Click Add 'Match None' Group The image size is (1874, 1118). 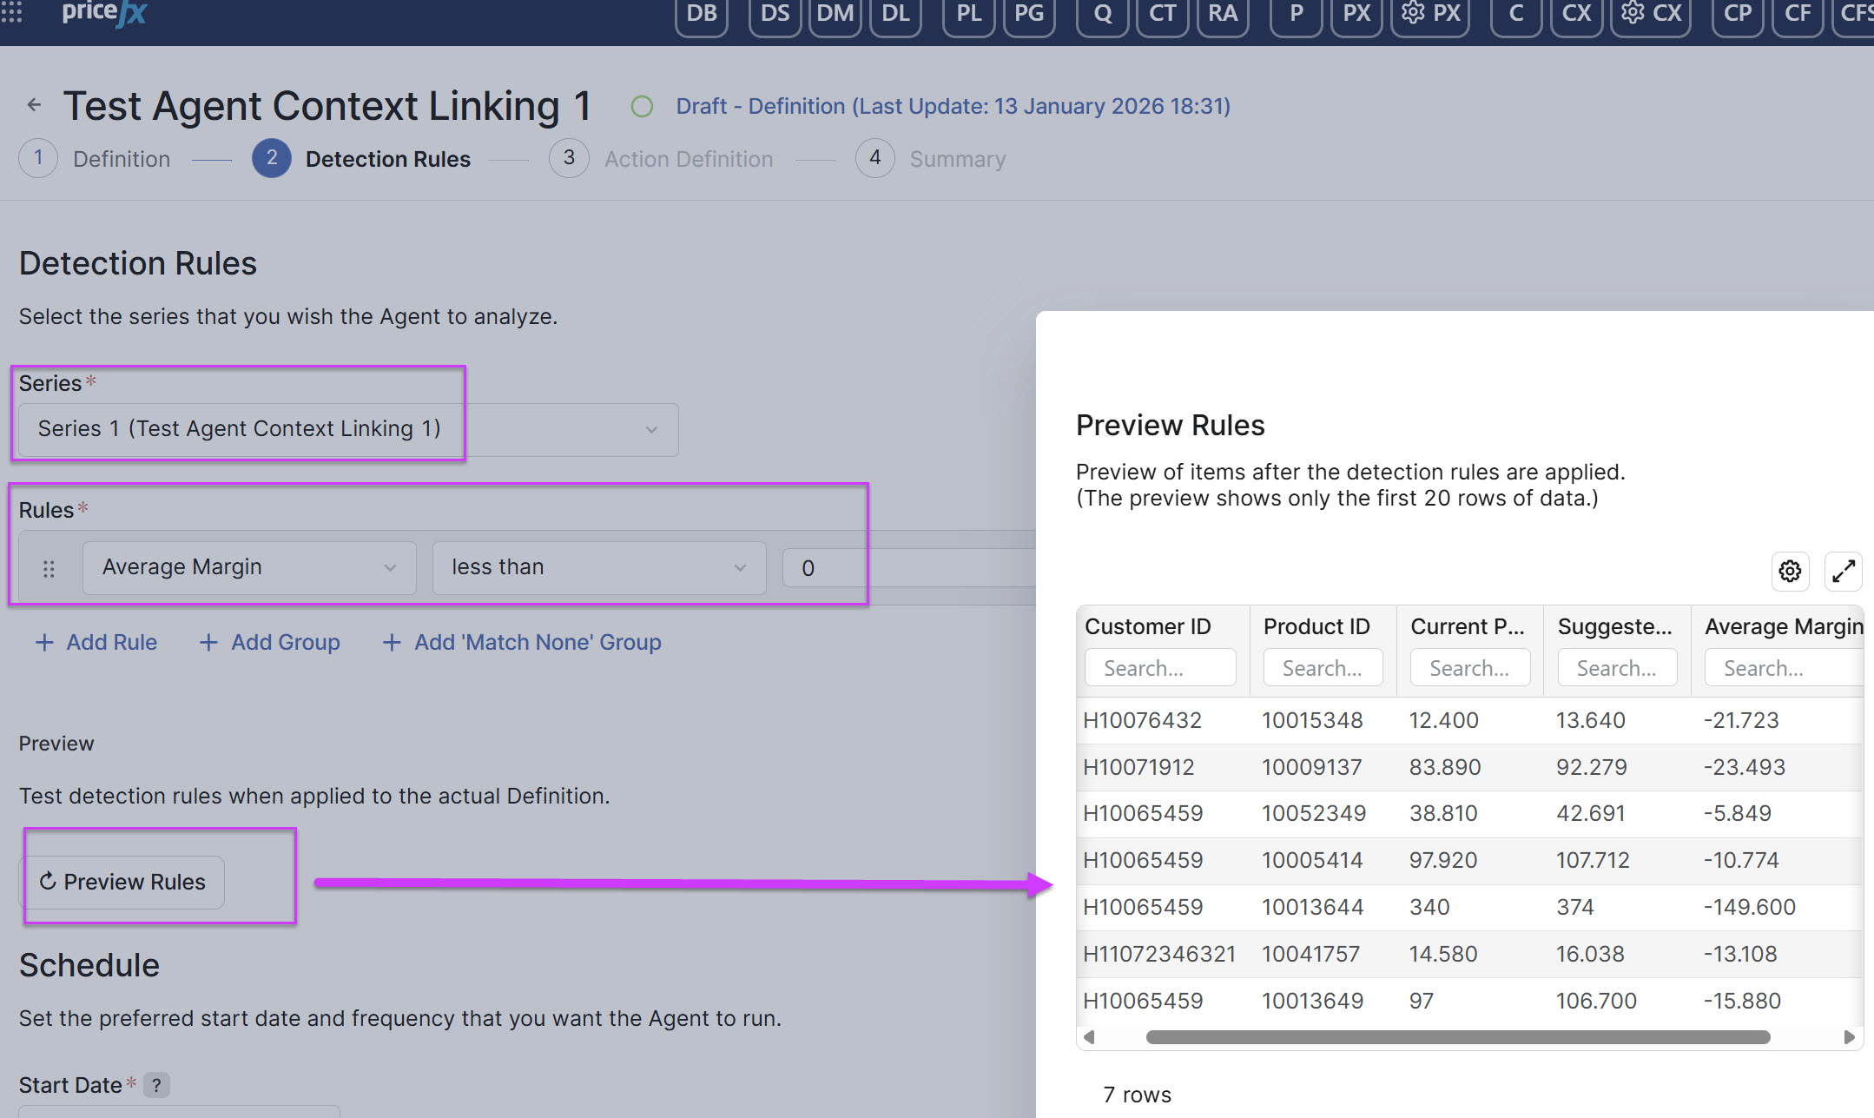(522, 642)
